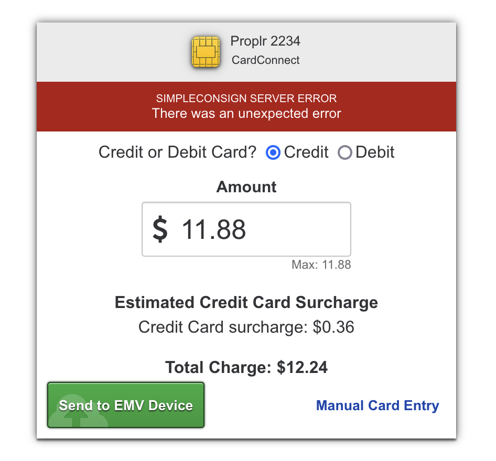
Task: Click the Total Charge $12.24 text
Action: 246,367
